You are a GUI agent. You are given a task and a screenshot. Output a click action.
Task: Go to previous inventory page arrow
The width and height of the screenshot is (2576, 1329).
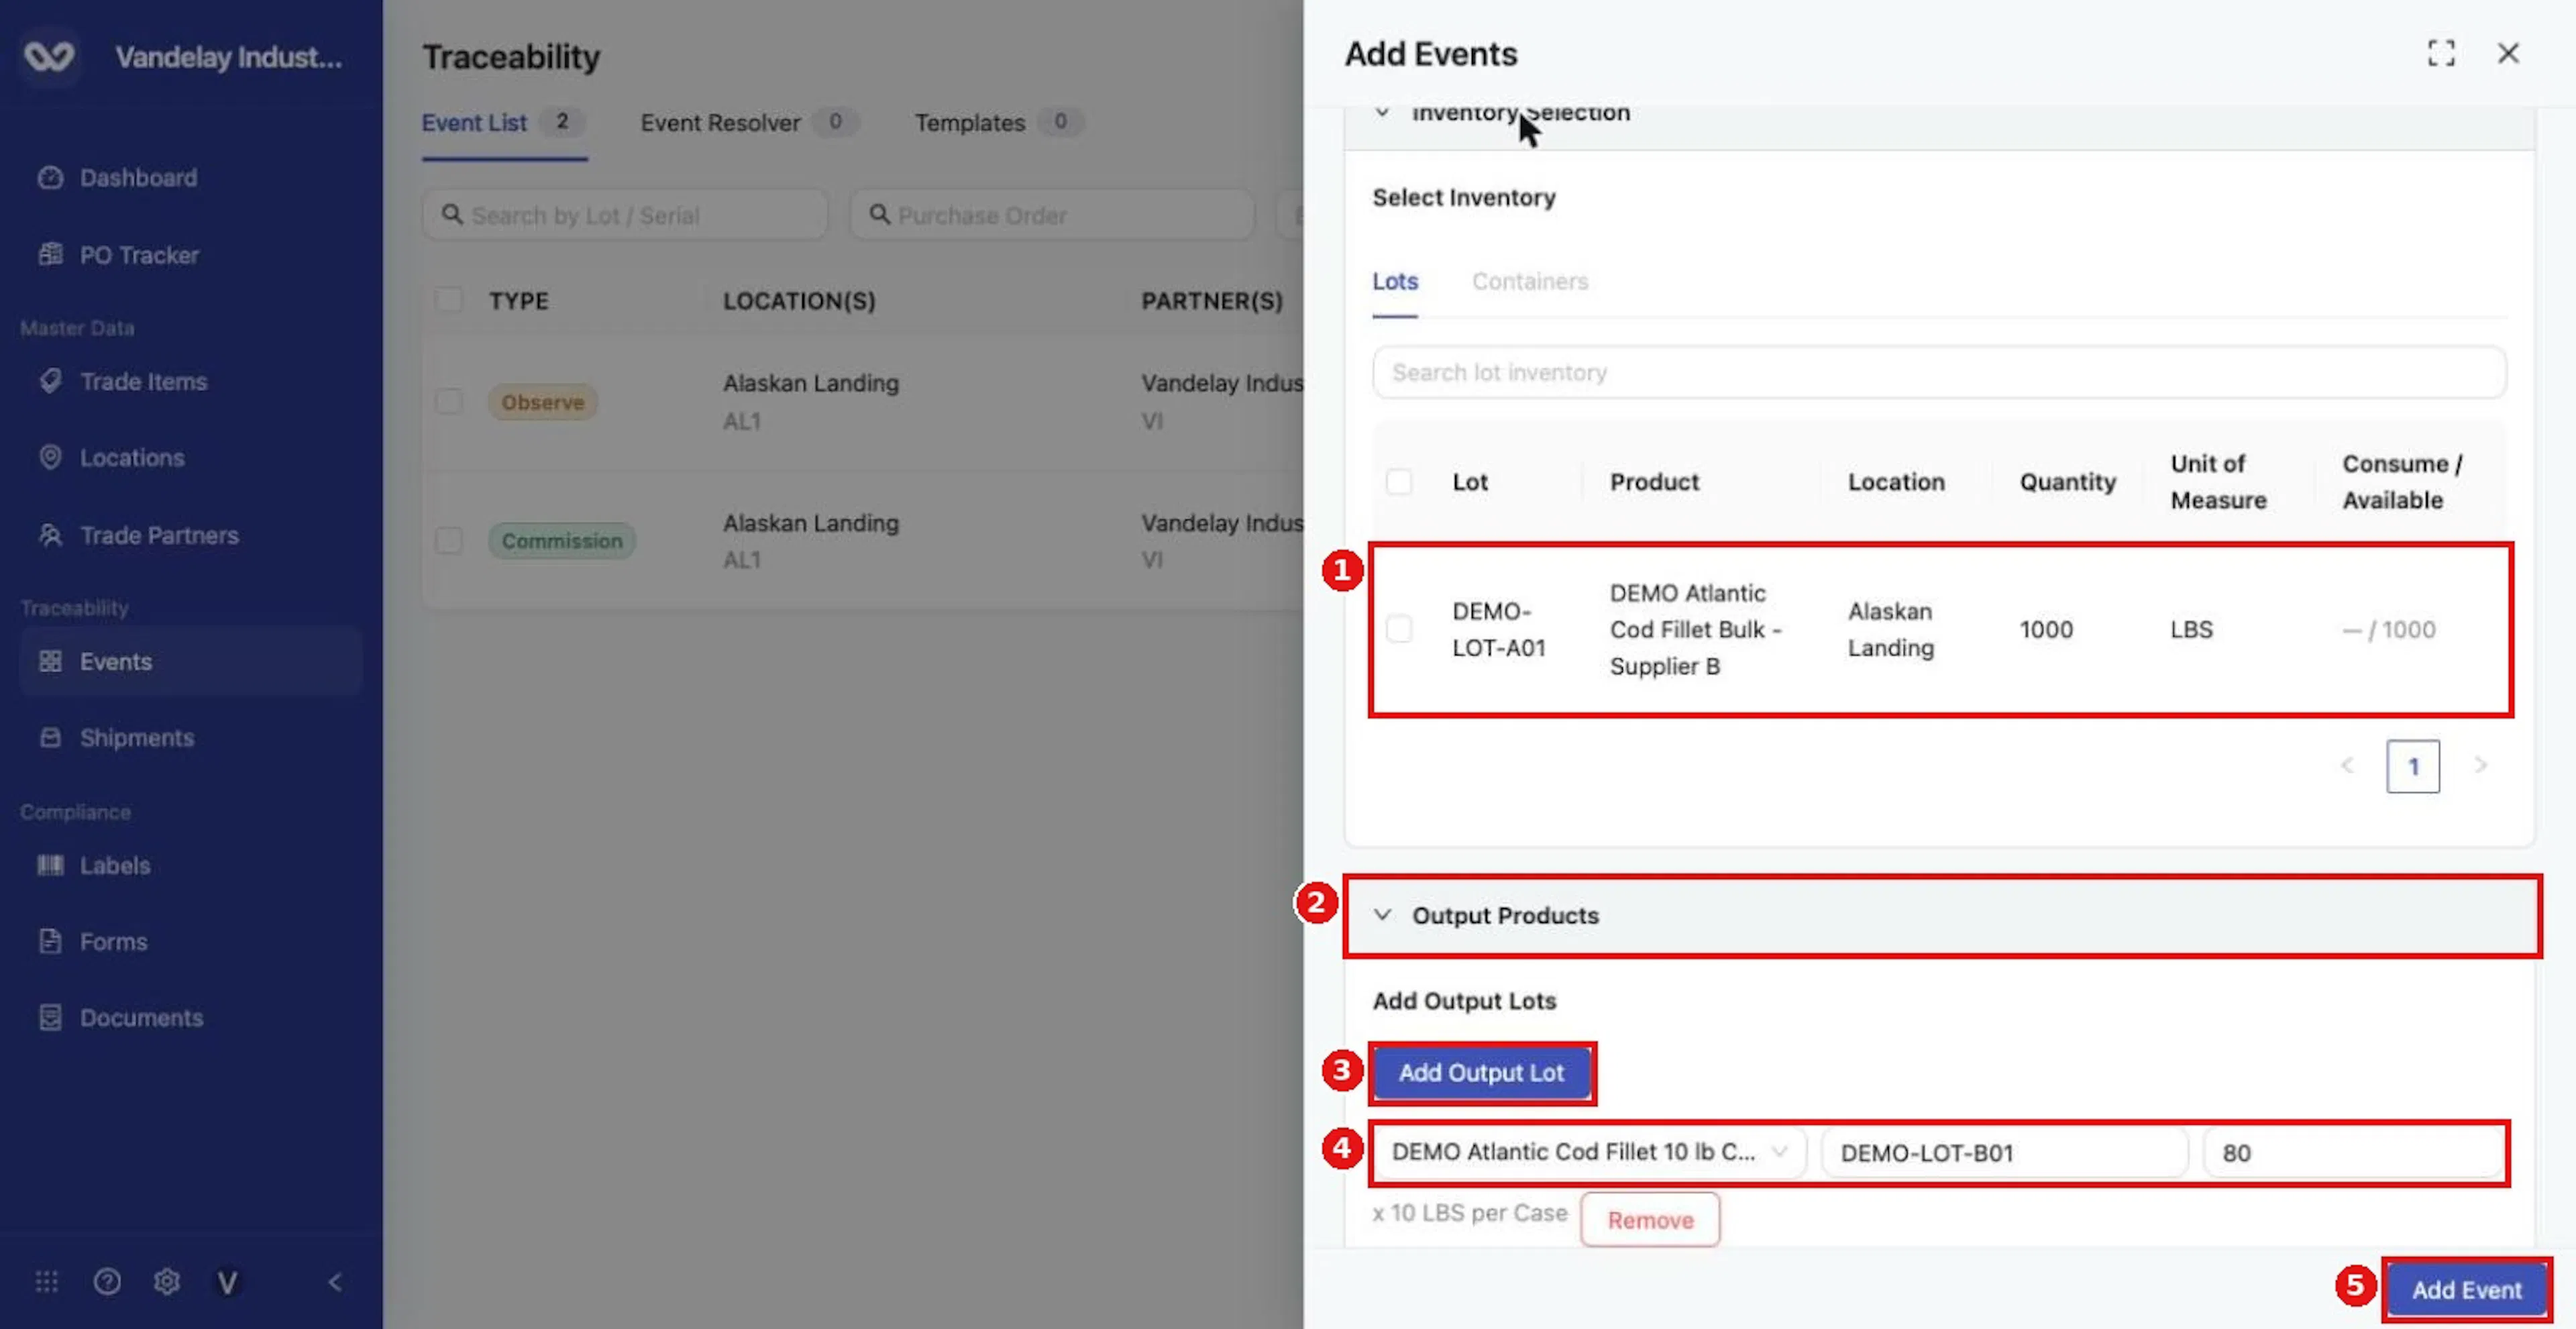2347,766
